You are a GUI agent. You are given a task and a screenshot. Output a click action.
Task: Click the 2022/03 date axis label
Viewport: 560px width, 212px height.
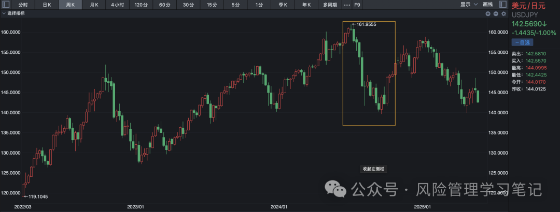[x=22, y=207]
